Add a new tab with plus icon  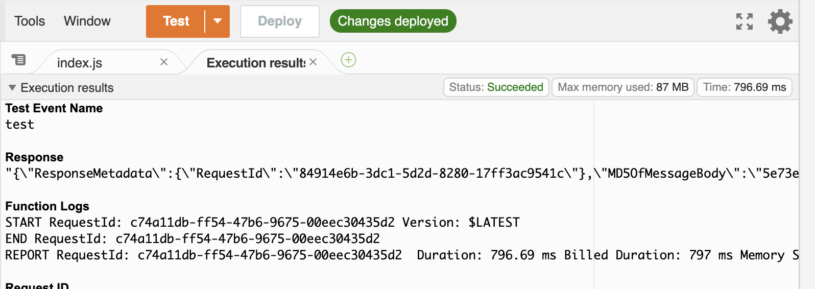pyautogui.click(x=348, y=60)
